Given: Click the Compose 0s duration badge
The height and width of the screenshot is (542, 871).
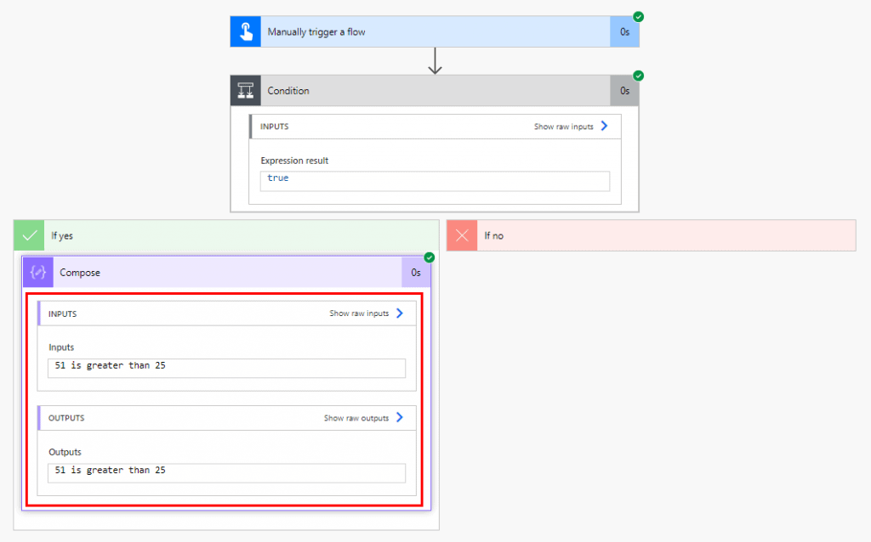Looking at the screenshot, I should pos(415,273).
